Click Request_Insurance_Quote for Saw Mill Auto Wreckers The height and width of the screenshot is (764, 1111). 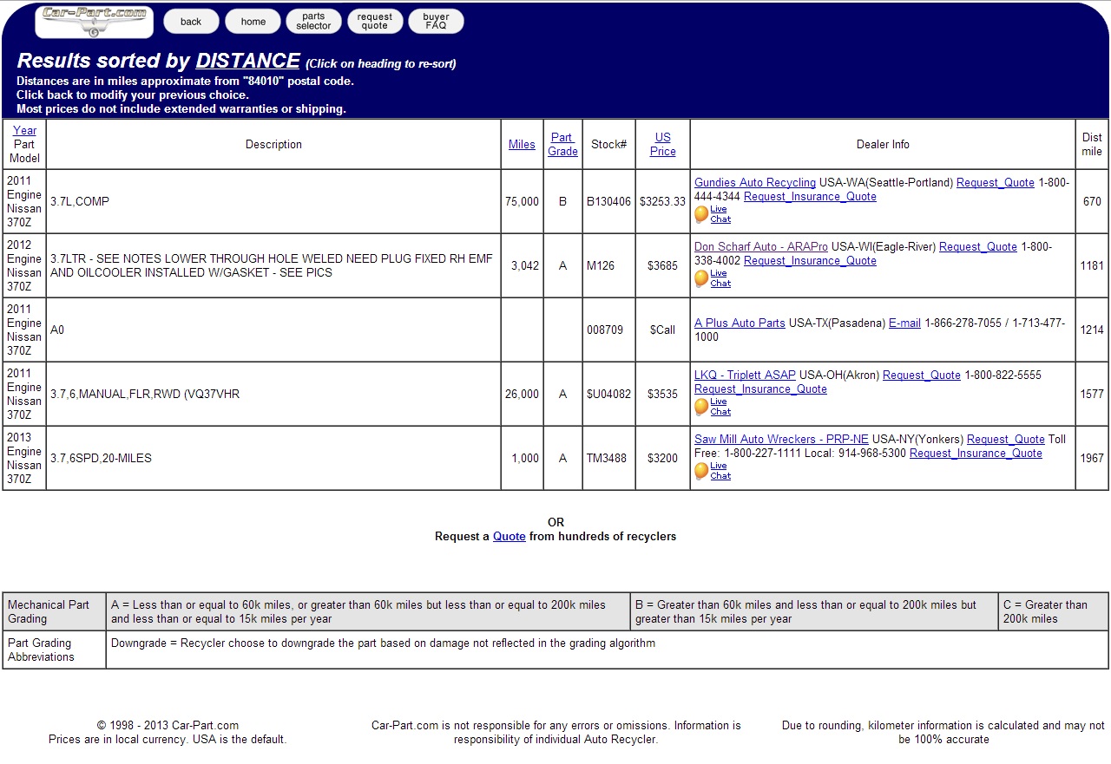[x=976, y=454]
